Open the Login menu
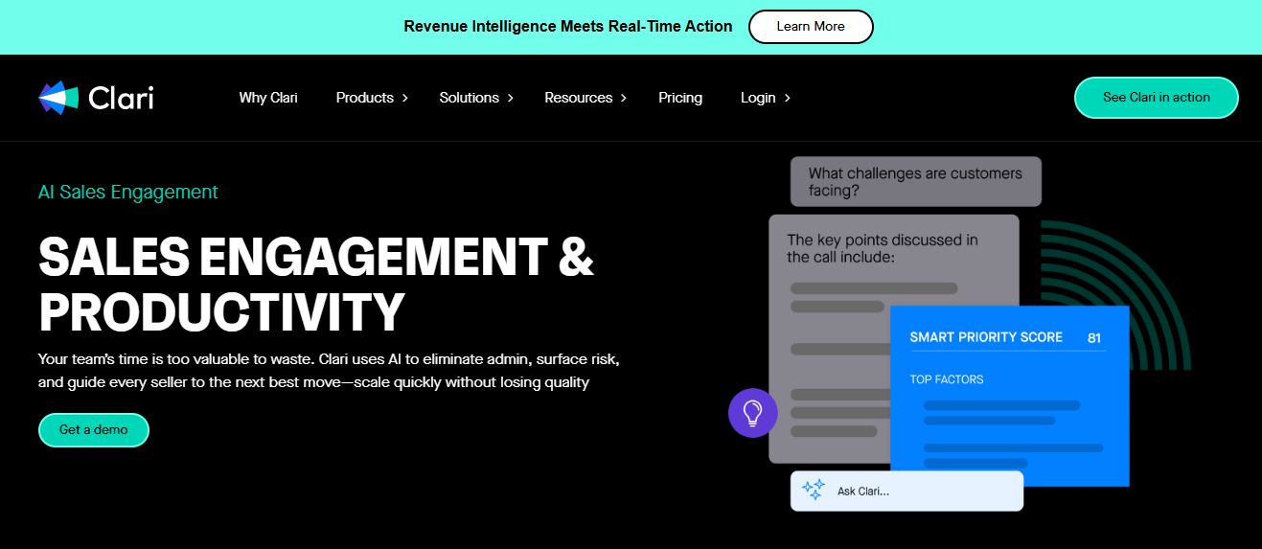1262x549 pixels. pos(758,98)
